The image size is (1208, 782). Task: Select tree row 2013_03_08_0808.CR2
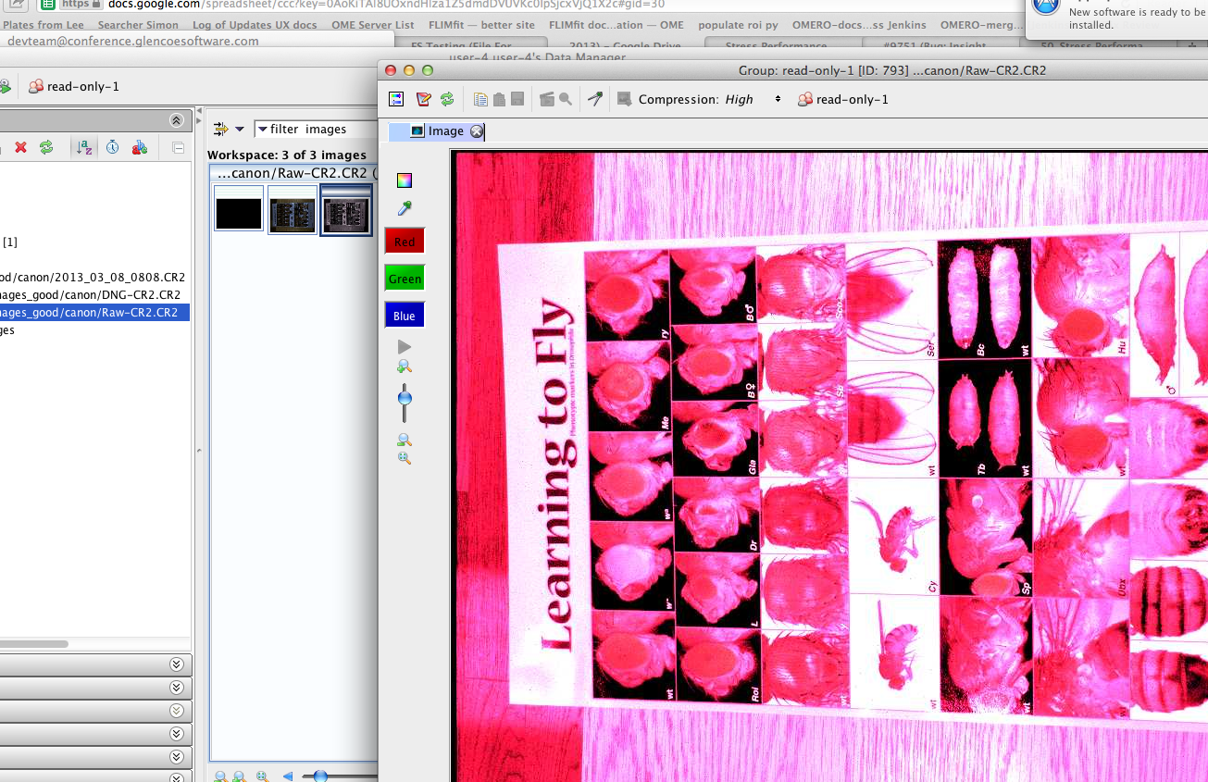93,277
